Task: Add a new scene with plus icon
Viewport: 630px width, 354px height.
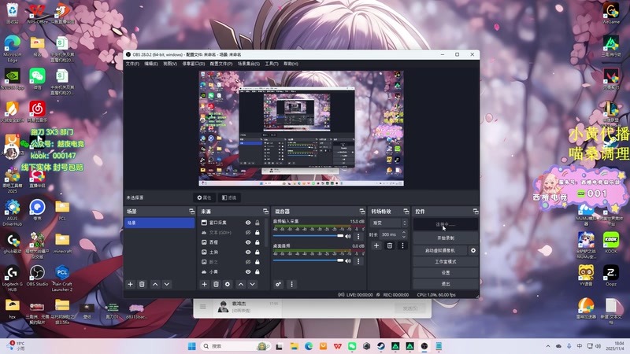Action: pos(130,284)
